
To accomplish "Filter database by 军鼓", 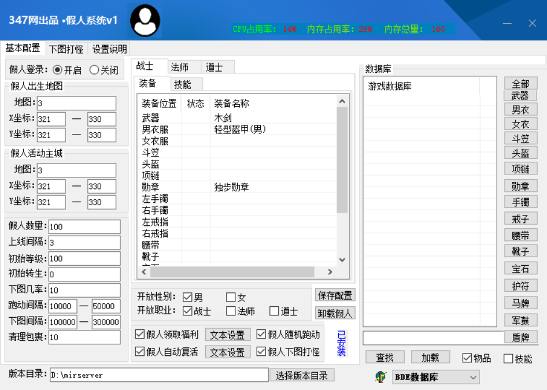I will tap(520, 320).
